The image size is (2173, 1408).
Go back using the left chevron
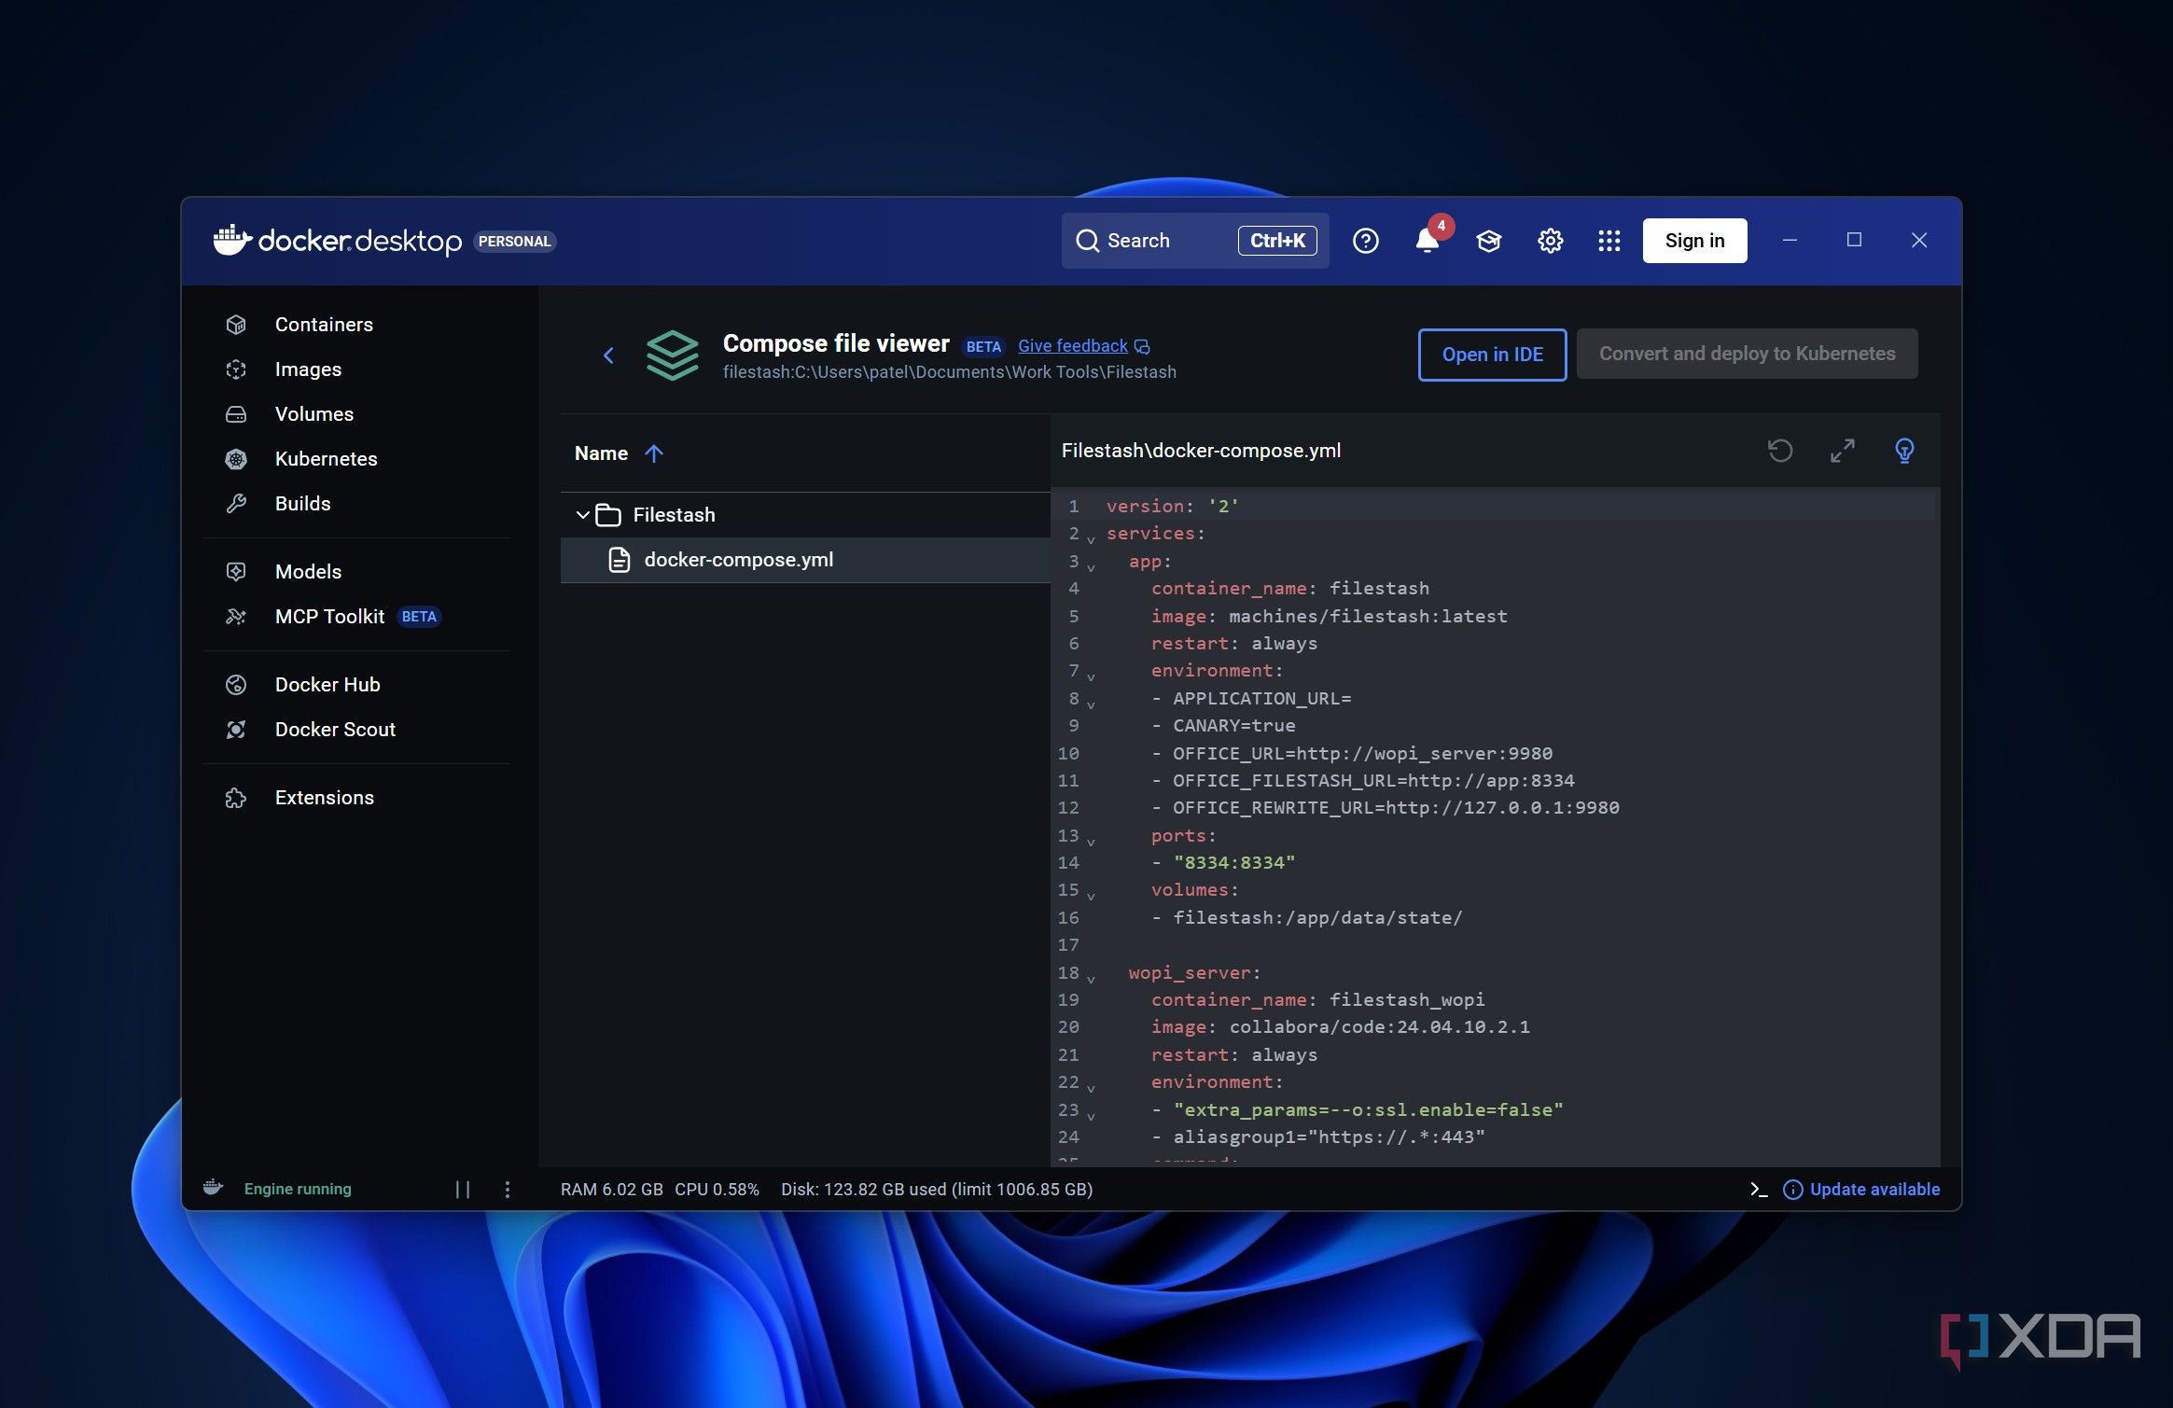click(608, 355)
